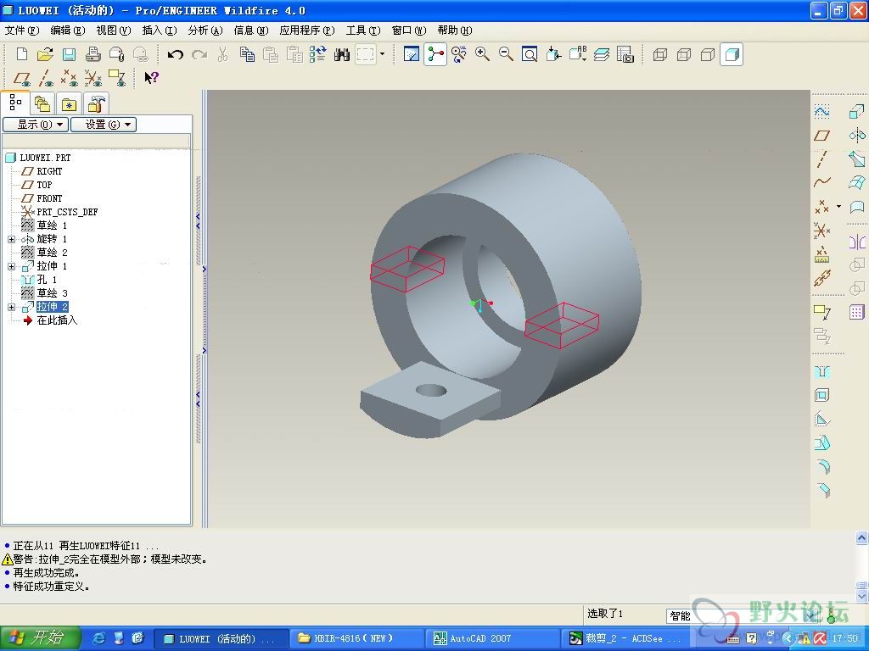Open the Favorites tab
The width and height of the screenshot is (869, 651).
point(69,104)
